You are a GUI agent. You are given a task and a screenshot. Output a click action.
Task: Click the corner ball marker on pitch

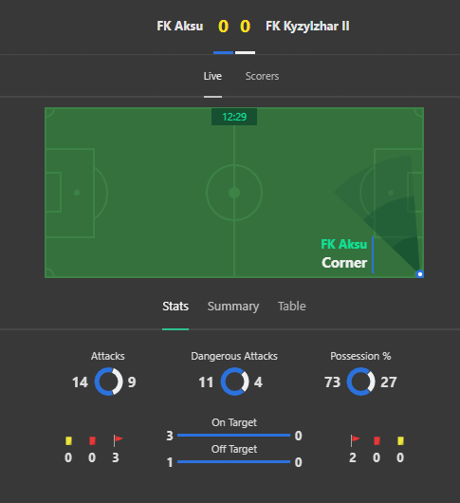coord(419,274)
